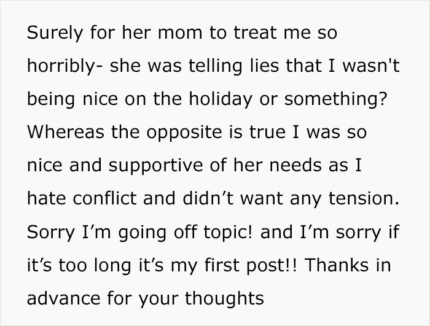The image size is (430, 326).
Task: Click the word "holiday" in the third line
Action: pos(221,99)
